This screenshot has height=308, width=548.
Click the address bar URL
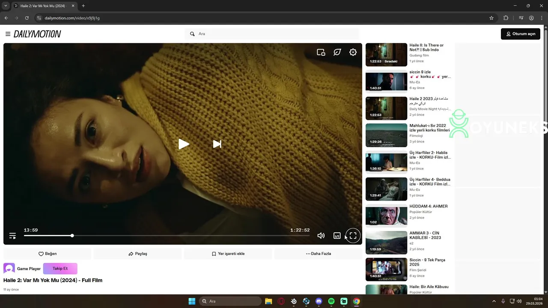[72, 18]
